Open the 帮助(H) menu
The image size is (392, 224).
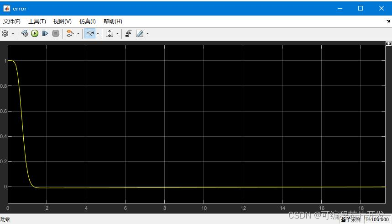point(113,21)
